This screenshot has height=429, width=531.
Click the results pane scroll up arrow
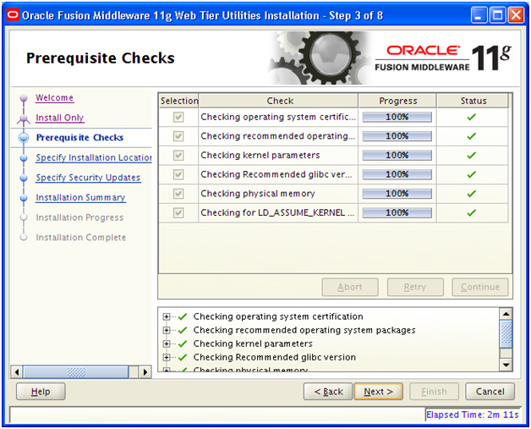506,314
